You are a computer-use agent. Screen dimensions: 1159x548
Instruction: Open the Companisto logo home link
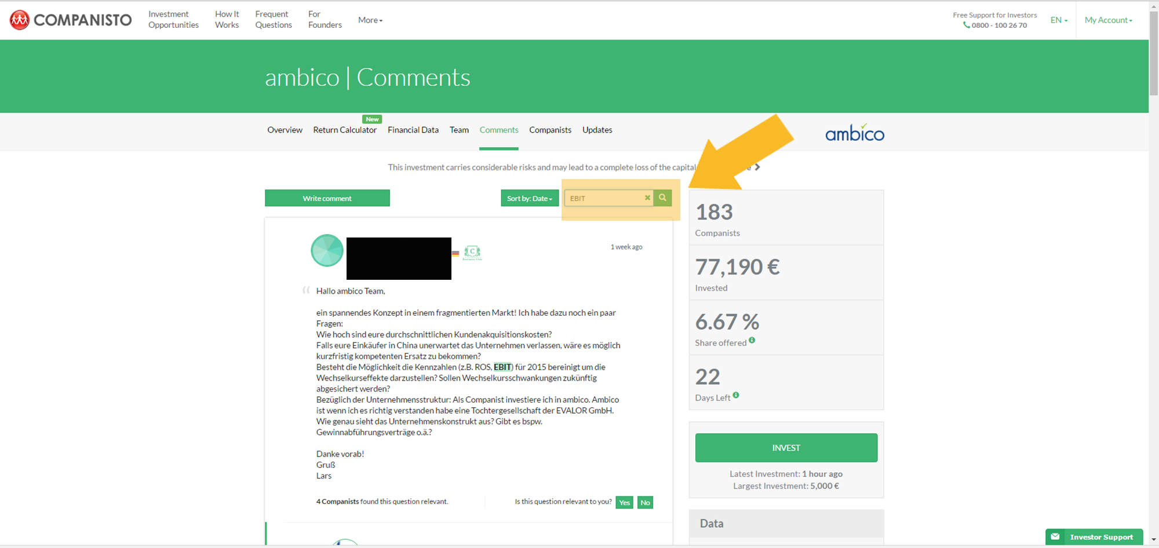pyautogui.click(x=71, y=20)
